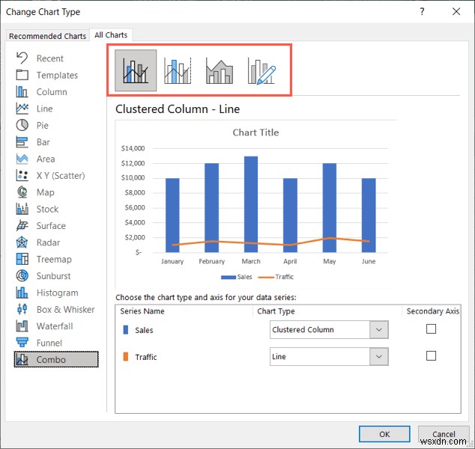Choose Clustered Column - Line on Secondary Axis icon
Viewport: 475px width, 449px height.
178,70
